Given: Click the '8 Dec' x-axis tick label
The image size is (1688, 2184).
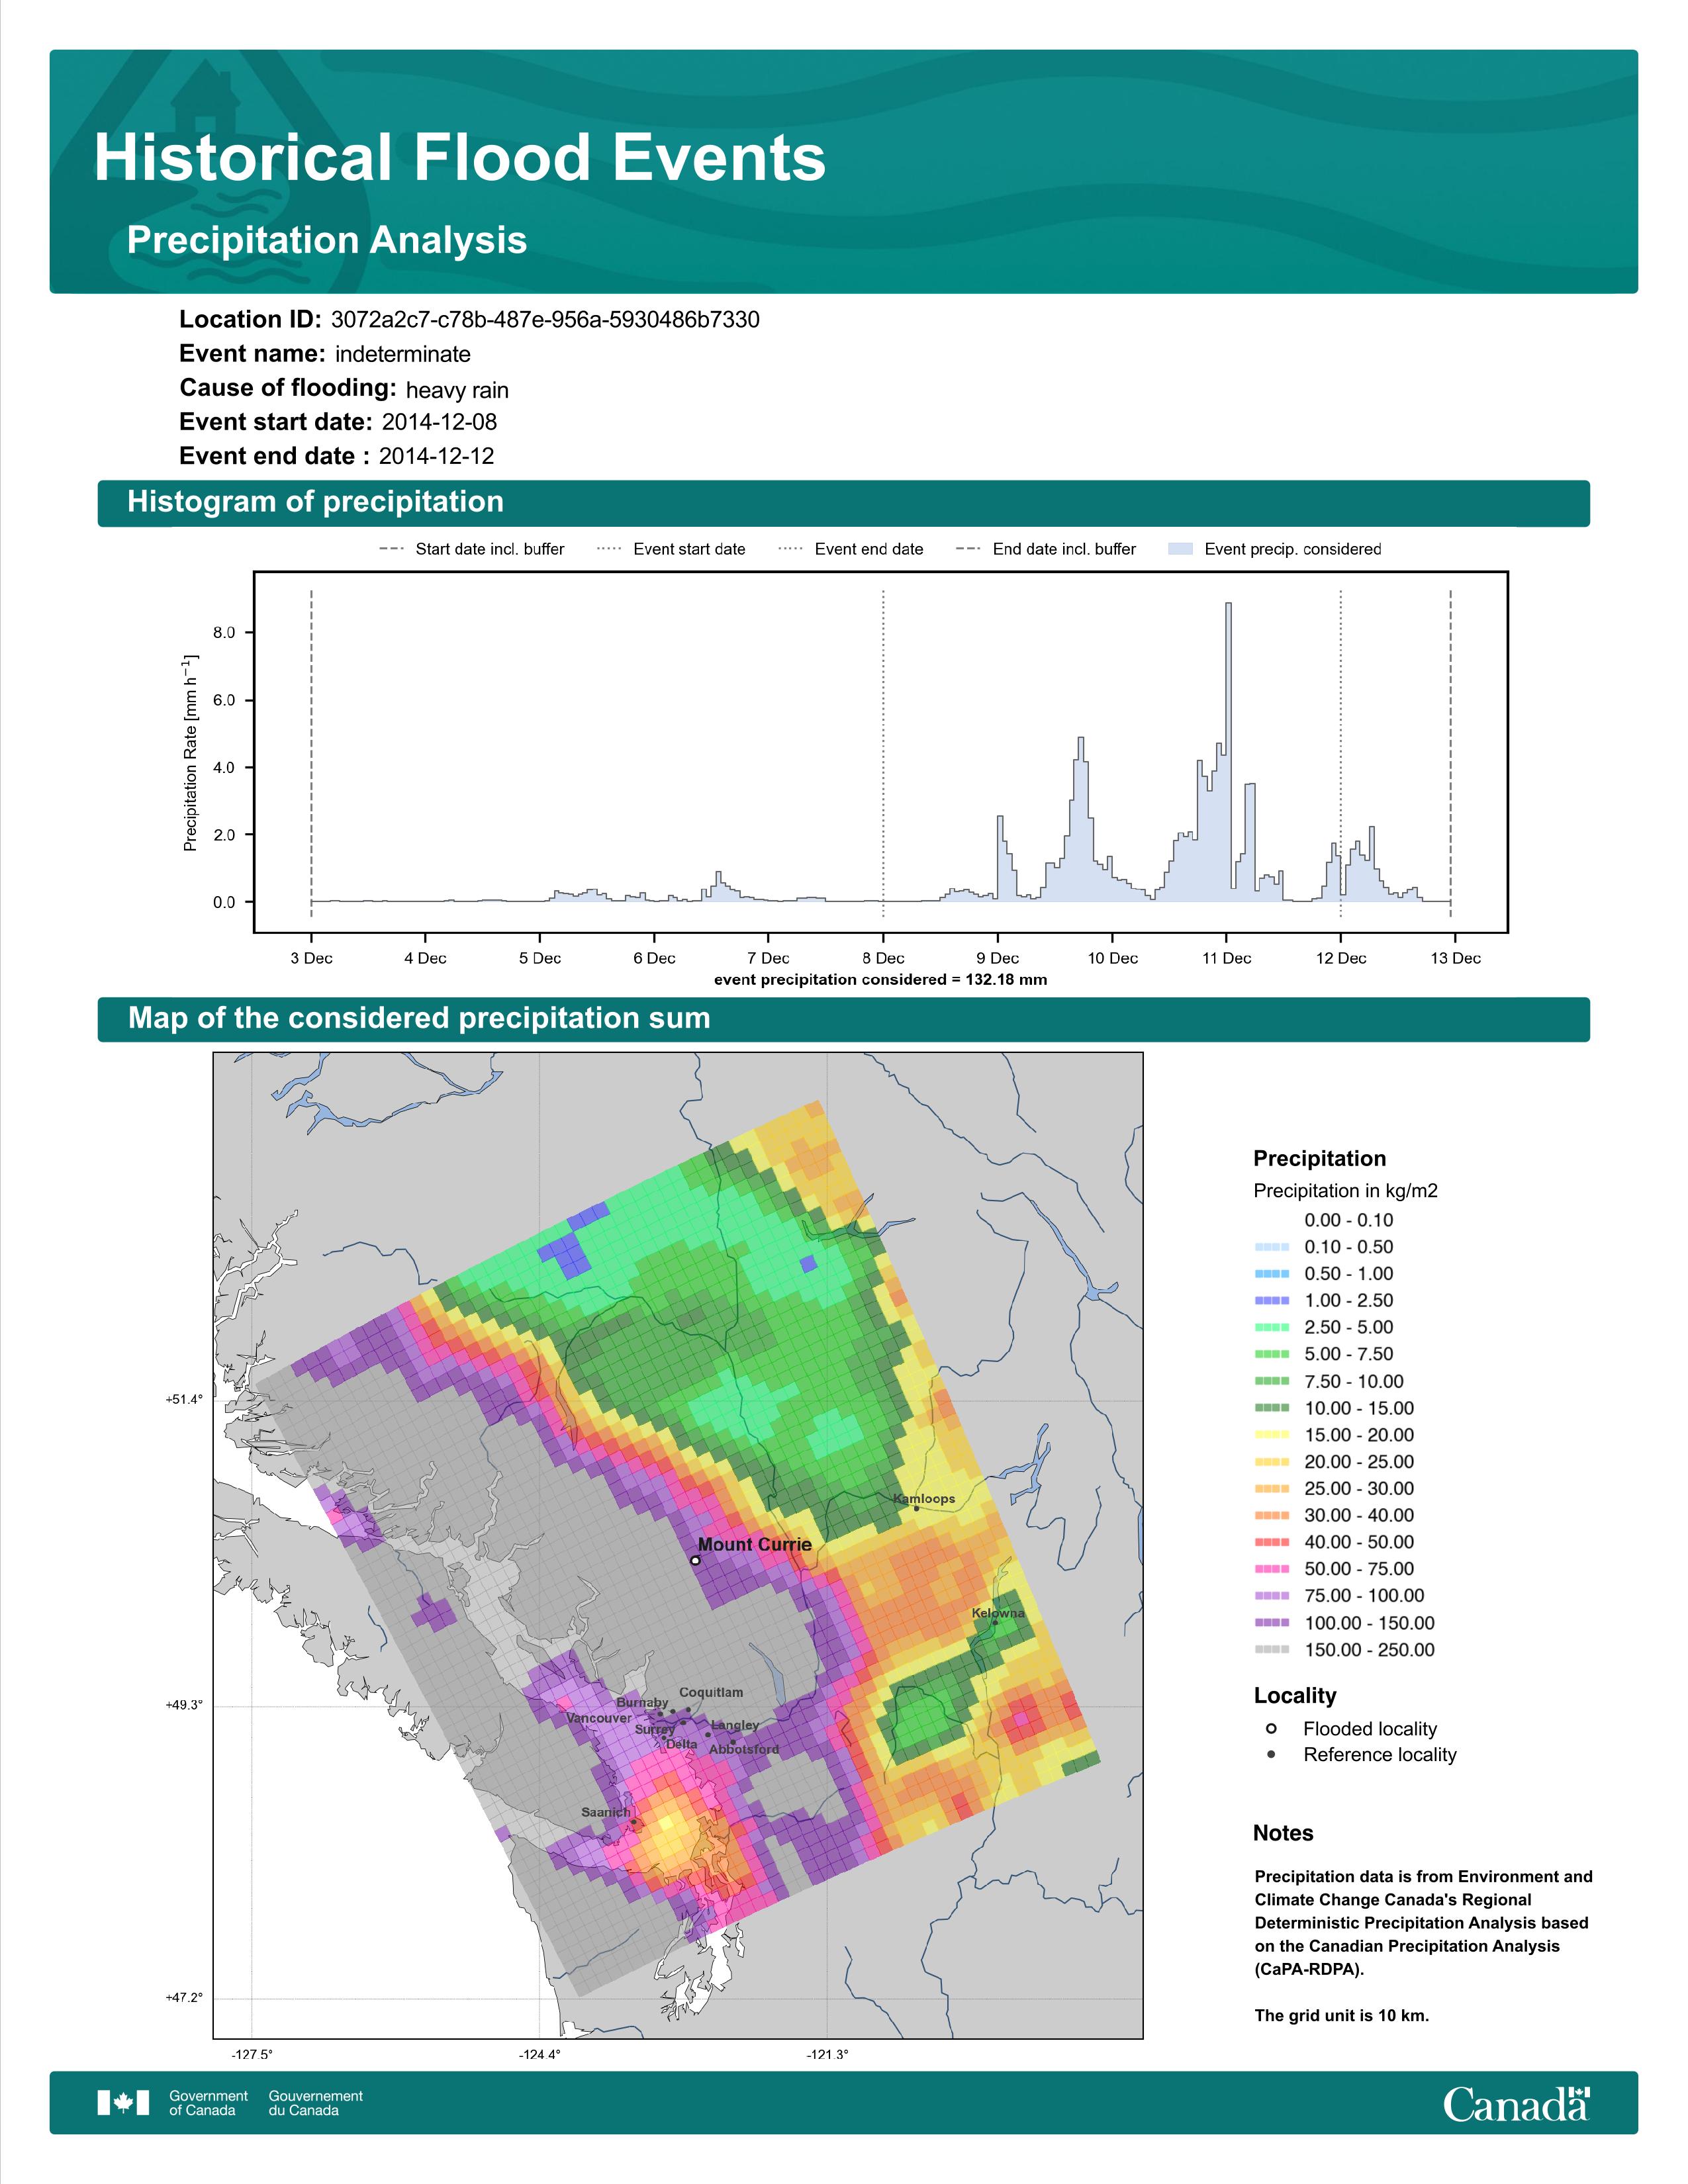Looking at the screenshot, I should (883, 958).
